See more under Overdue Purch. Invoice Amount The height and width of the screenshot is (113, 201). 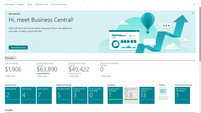[74, 76]
